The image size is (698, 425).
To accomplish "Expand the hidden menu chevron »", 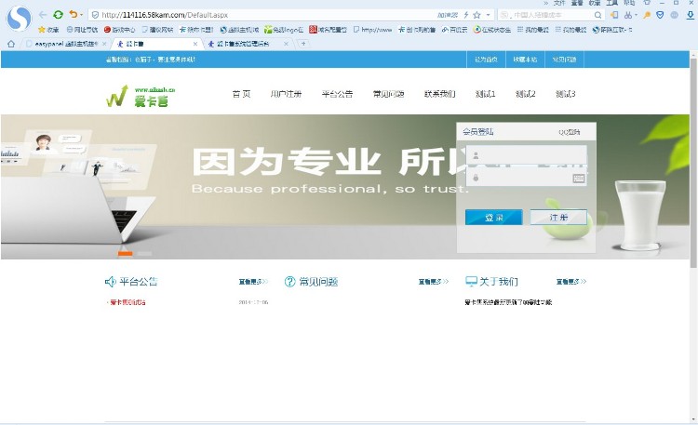I will 546,3.
